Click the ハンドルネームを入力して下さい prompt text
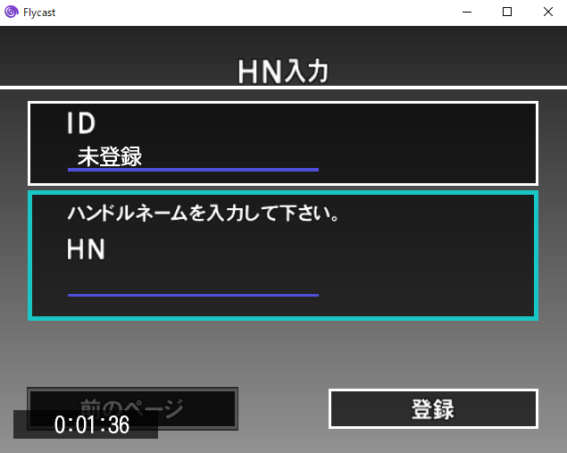The width and height of the screenshot is (567, 453). point(204,213)
